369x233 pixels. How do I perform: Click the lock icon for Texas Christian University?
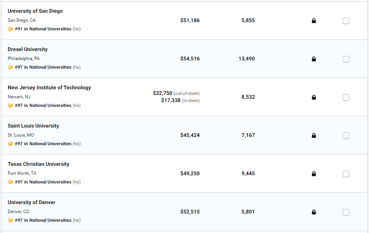coord(314,174)
